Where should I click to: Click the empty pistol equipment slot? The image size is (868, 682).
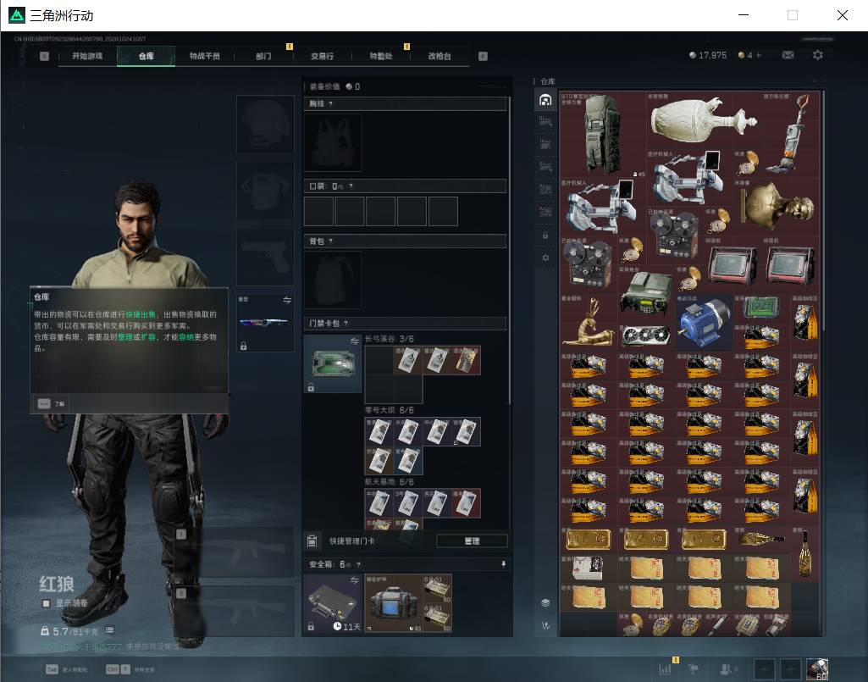[265, 257]
